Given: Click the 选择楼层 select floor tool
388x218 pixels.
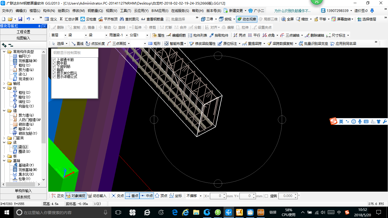Looking at the screenshot, I should coord(367,19).
